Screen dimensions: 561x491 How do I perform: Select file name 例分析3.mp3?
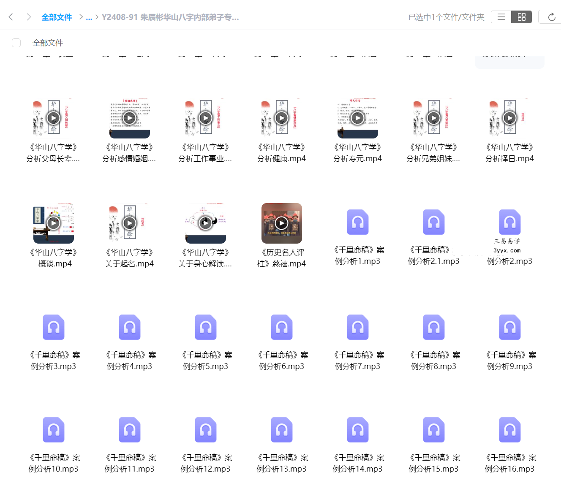pos(53,366)
